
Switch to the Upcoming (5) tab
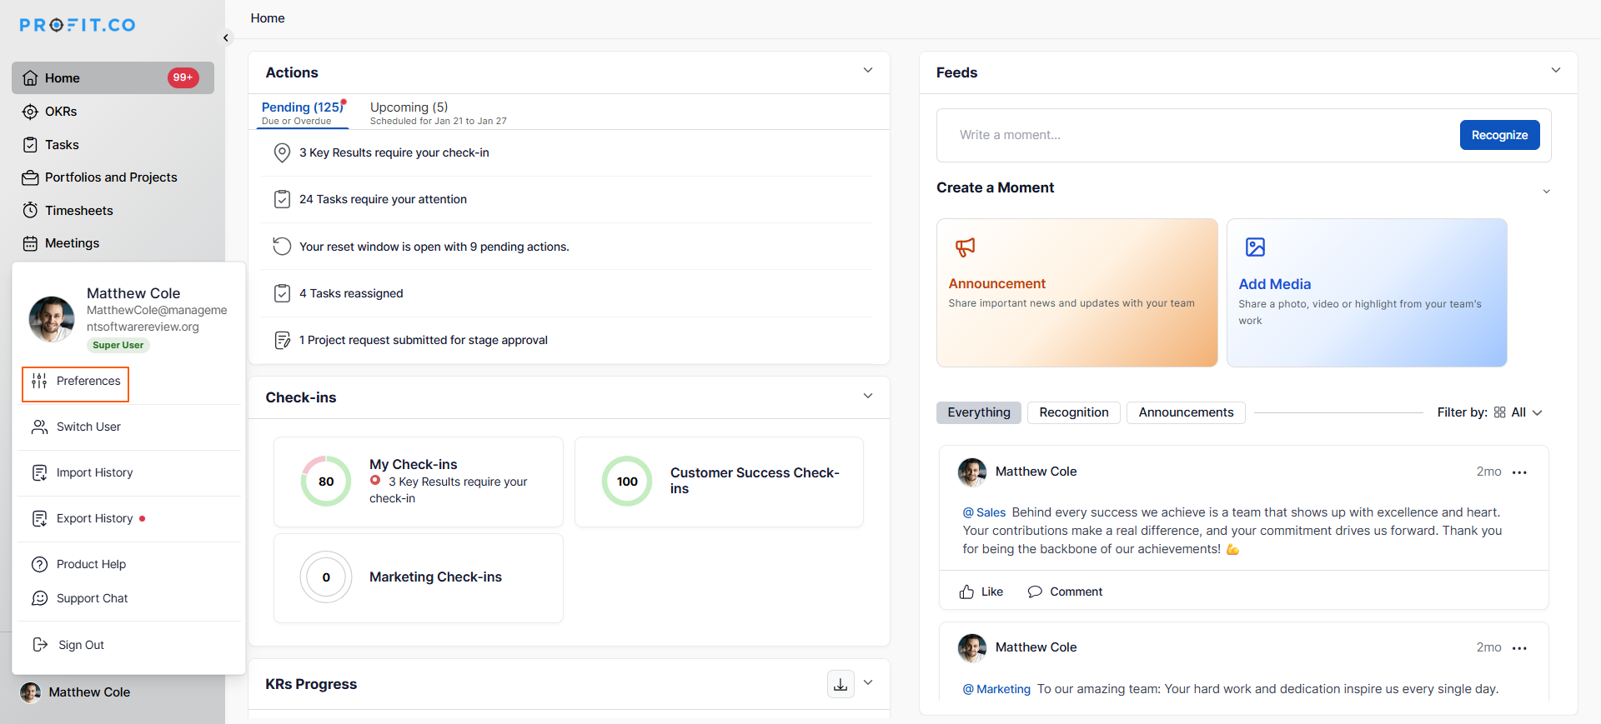point(409,107)
